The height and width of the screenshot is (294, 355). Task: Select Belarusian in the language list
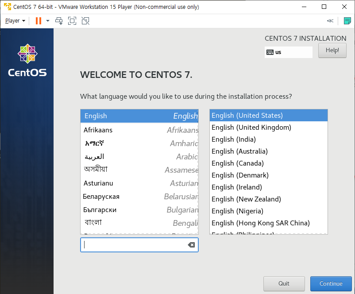coord(139,197)
